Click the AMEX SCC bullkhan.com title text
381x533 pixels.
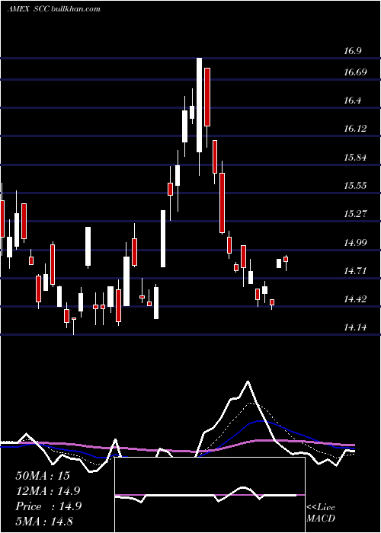click(54, 9)
